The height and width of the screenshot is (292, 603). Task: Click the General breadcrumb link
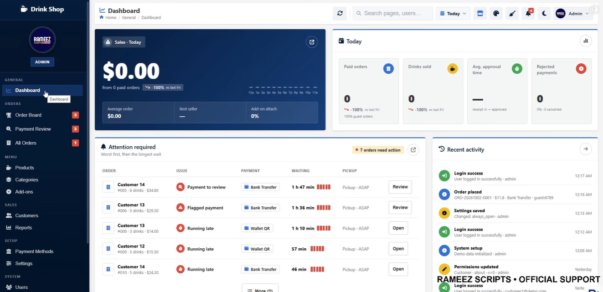click(x=129, y=18)
